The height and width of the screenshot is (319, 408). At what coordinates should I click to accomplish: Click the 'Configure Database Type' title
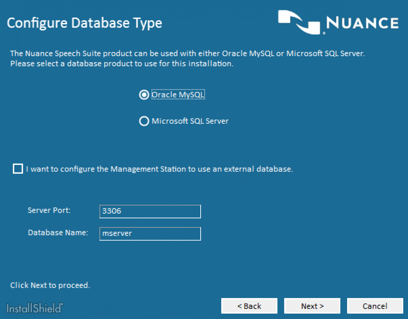click(84, 23)
